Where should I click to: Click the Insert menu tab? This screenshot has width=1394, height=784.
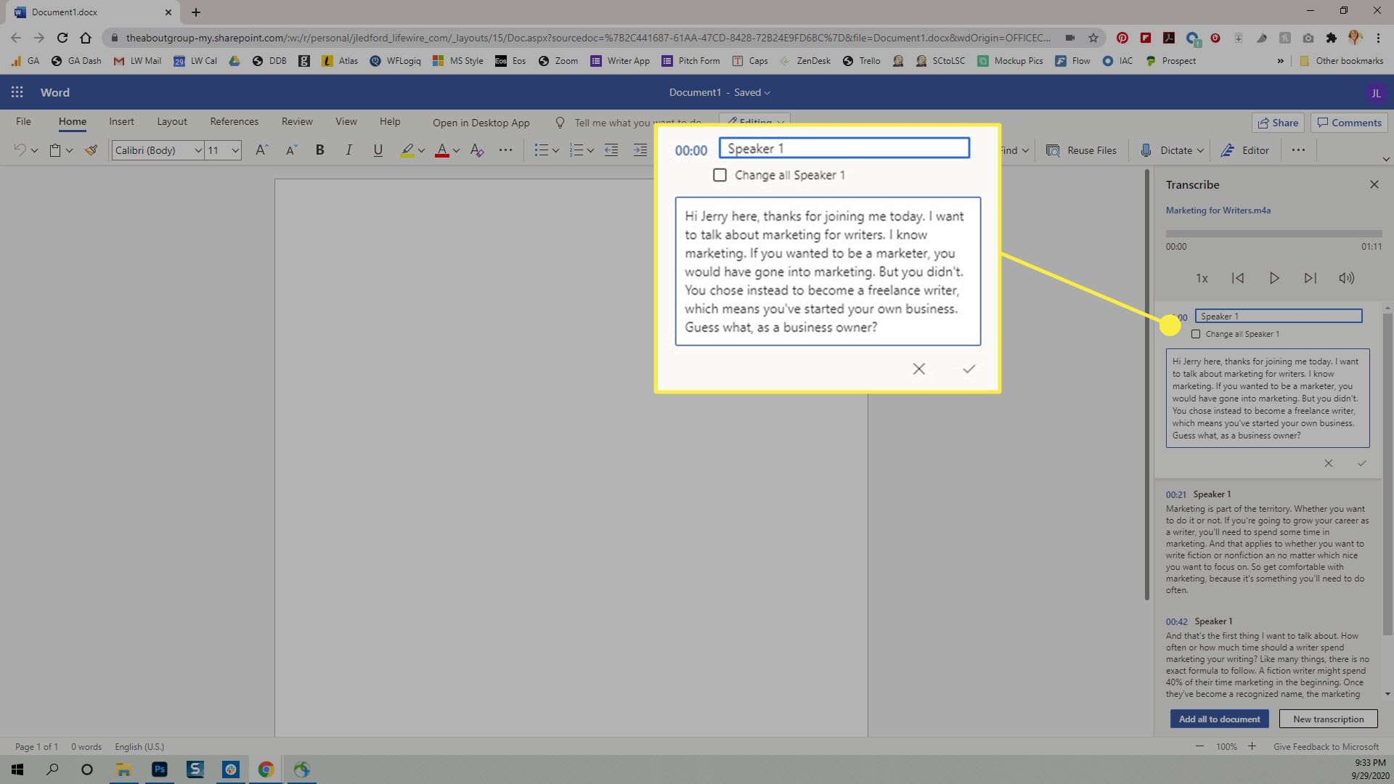(x=121, y=121)
